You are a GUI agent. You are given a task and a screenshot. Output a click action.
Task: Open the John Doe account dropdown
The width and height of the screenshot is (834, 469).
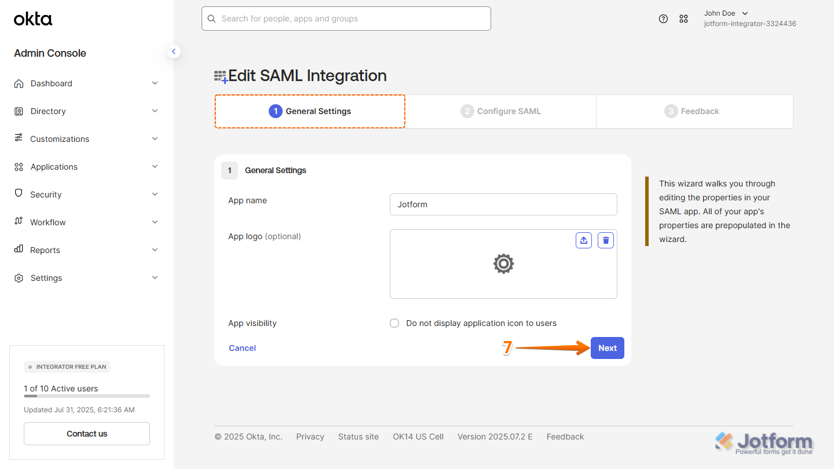tap(726, 13)
